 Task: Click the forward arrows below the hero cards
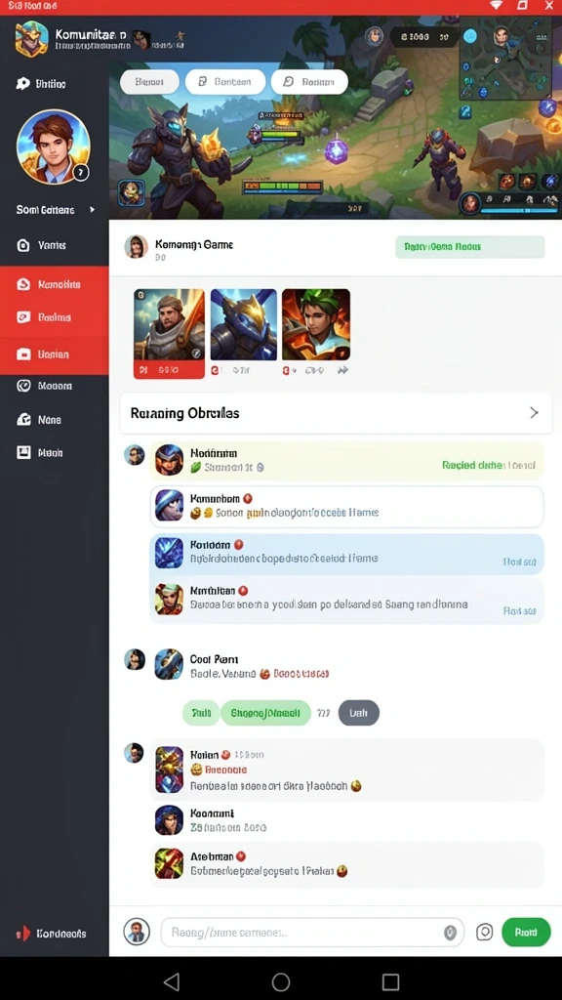(x=342, y=370)
